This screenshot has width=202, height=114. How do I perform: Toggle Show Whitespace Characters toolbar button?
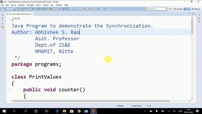77,9
